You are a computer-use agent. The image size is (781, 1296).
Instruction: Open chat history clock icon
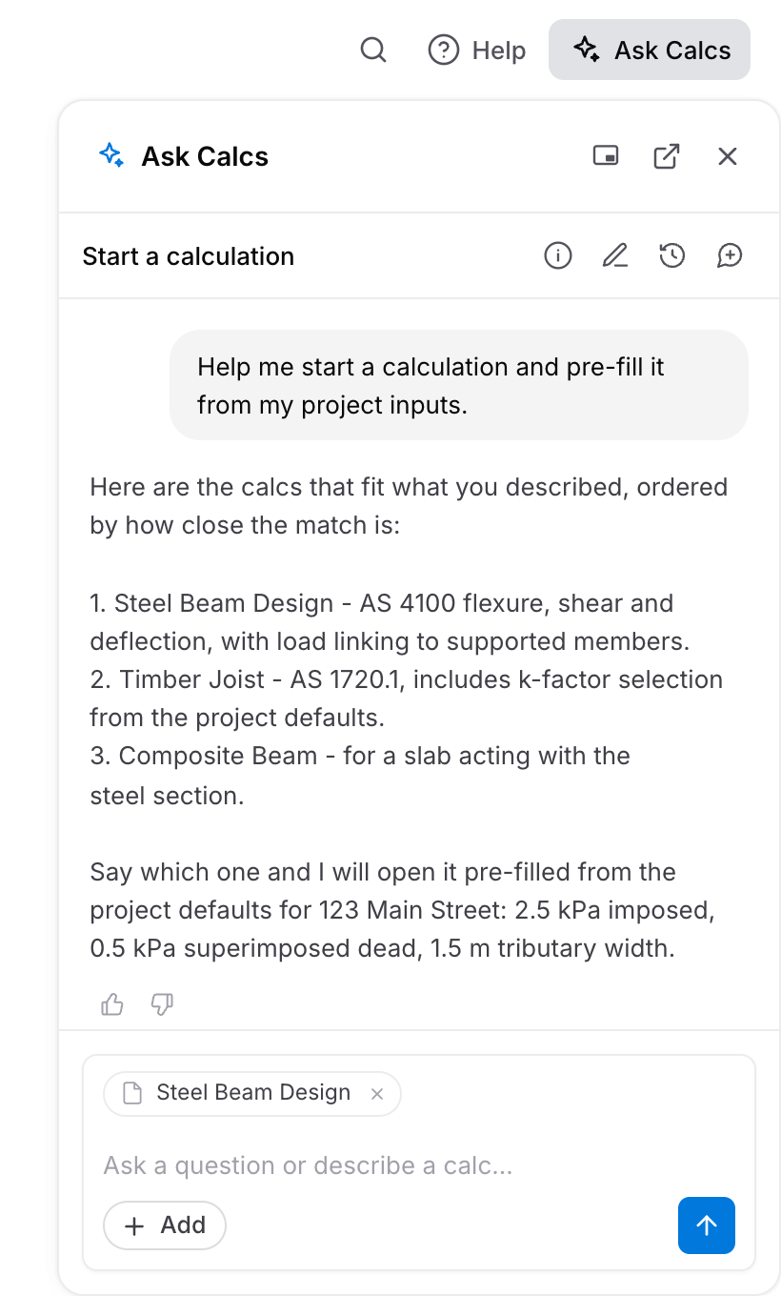coord(672,255)
